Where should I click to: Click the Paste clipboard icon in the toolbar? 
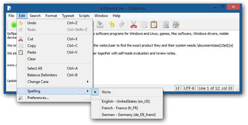click(154, 25)
